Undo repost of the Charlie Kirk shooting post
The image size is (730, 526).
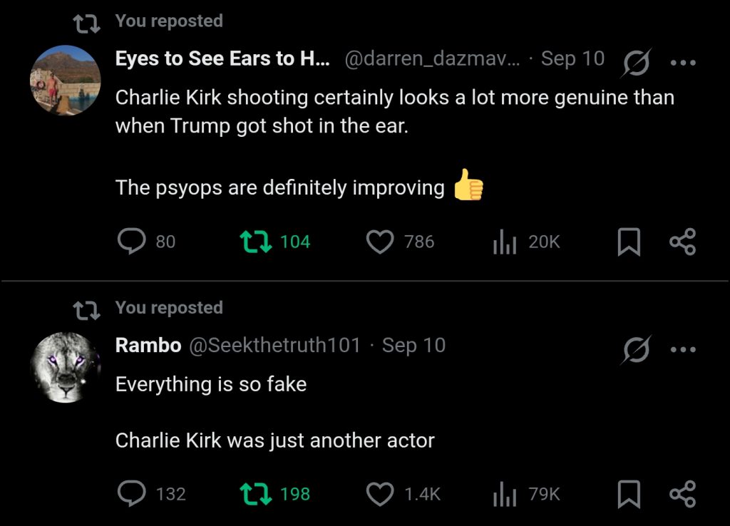255,242
